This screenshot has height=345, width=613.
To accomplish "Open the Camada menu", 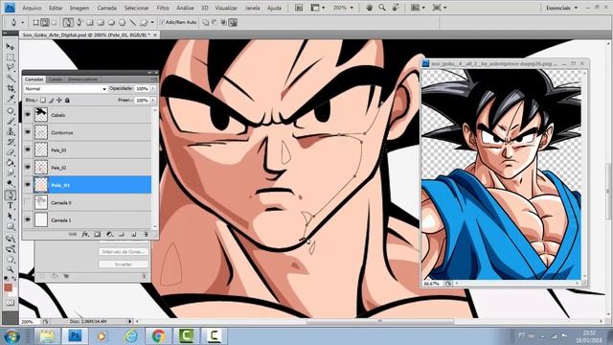I will 106,8.
